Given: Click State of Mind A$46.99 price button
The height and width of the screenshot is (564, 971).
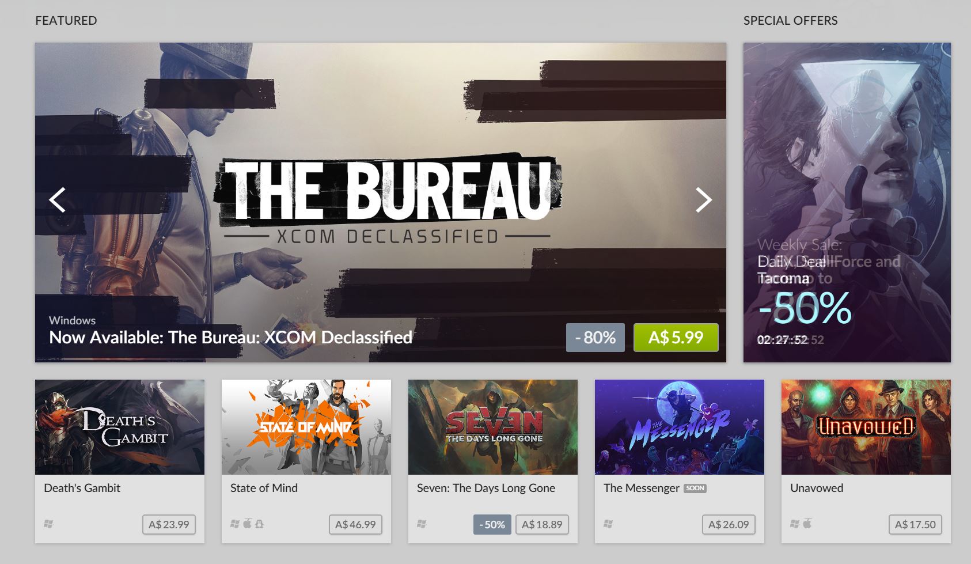Looking at the screenshot, I should pos(355,524).
